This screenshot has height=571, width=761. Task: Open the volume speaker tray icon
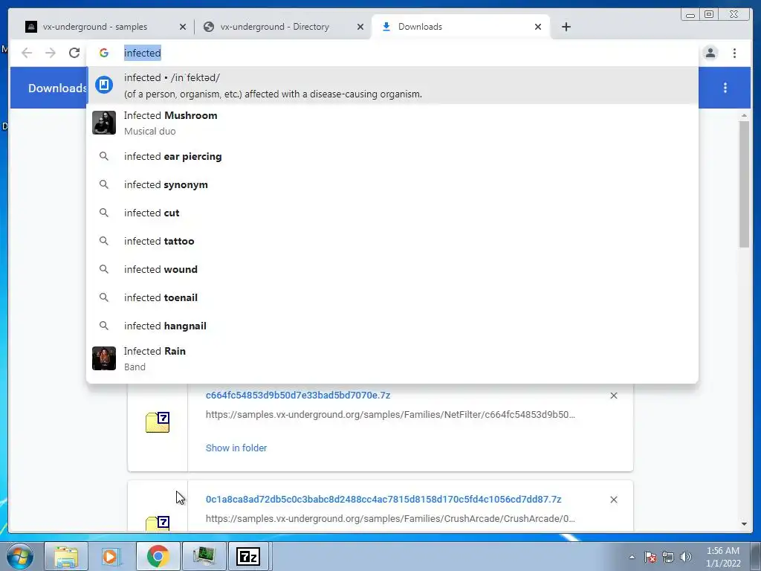click(x=686, y=557)
